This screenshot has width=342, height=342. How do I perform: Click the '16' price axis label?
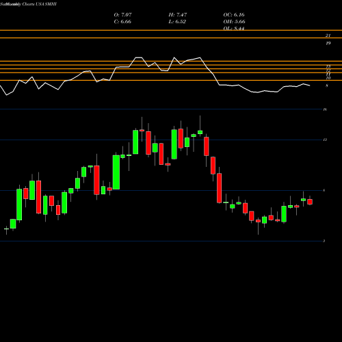pyautogui.click(x=325, y=109)
